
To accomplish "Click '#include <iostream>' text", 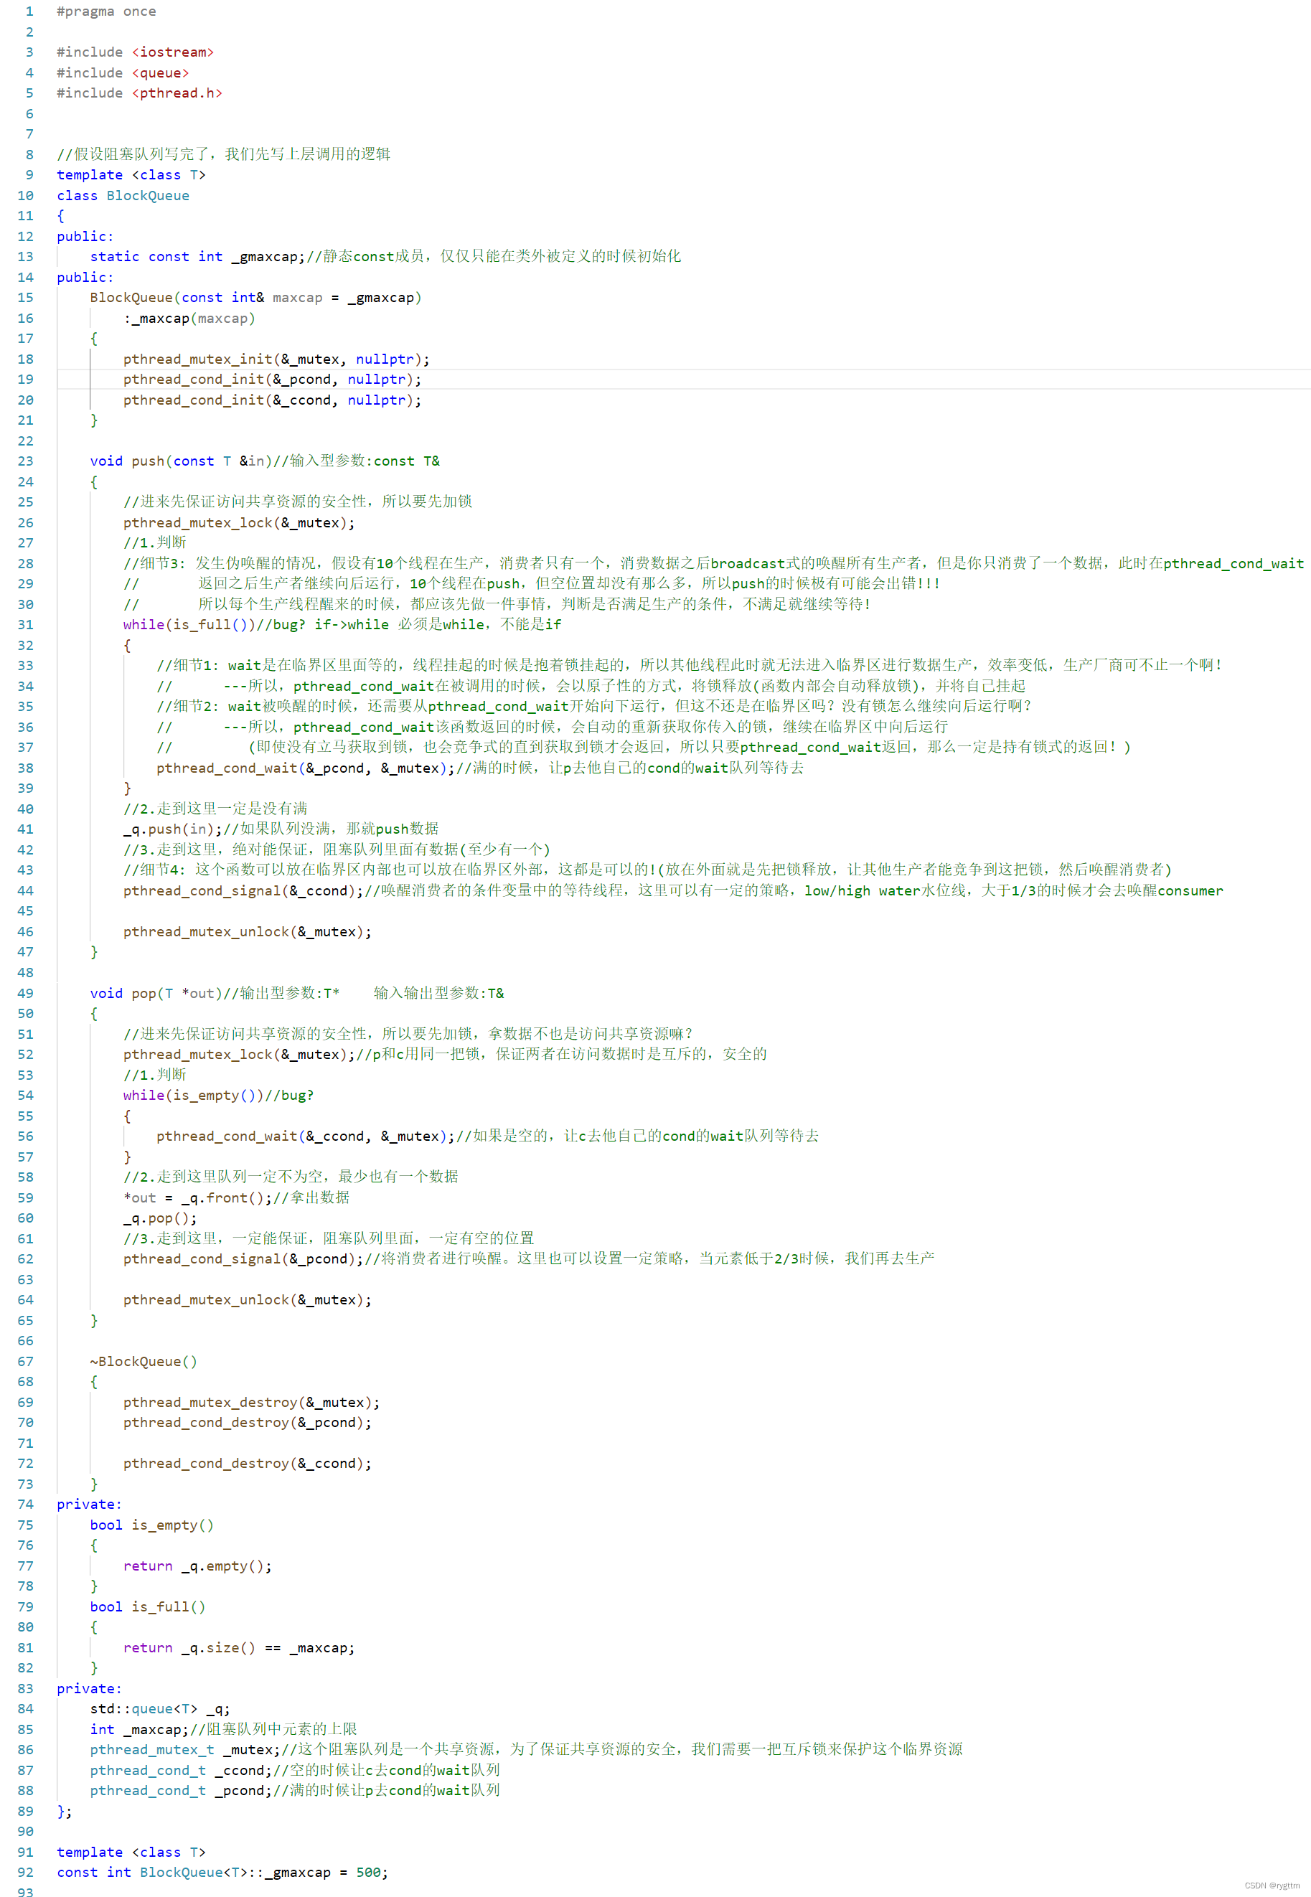I will click(136, 52).
